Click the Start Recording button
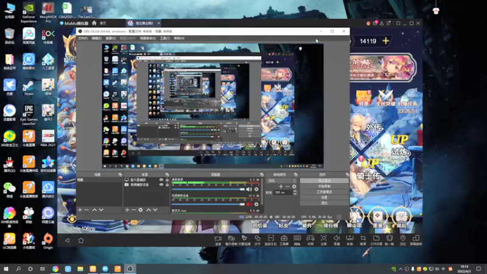 324,186
